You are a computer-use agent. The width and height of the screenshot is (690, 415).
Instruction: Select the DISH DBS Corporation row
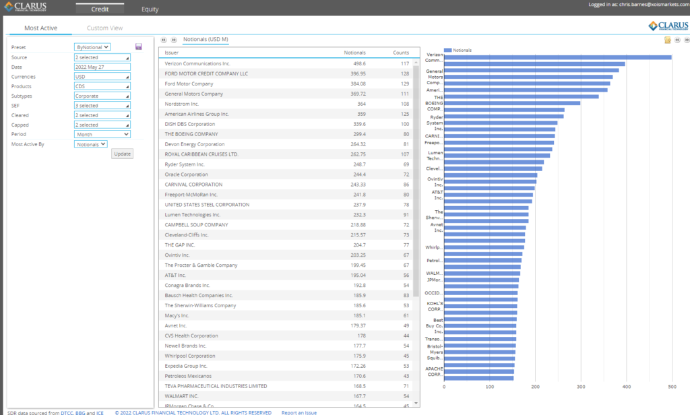[286, 124]
